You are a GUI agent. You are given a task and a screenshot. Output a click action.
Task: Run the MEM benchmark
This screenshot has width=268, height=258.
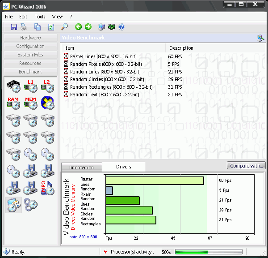coord(30,103)
